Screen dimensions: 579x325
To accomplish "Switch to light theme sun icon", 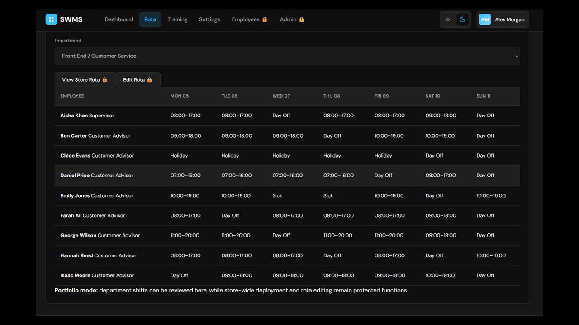I will point(448,19).
